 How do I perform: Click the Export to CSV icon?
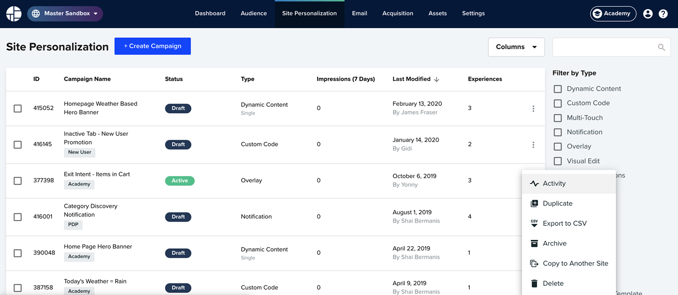(534, 223)
